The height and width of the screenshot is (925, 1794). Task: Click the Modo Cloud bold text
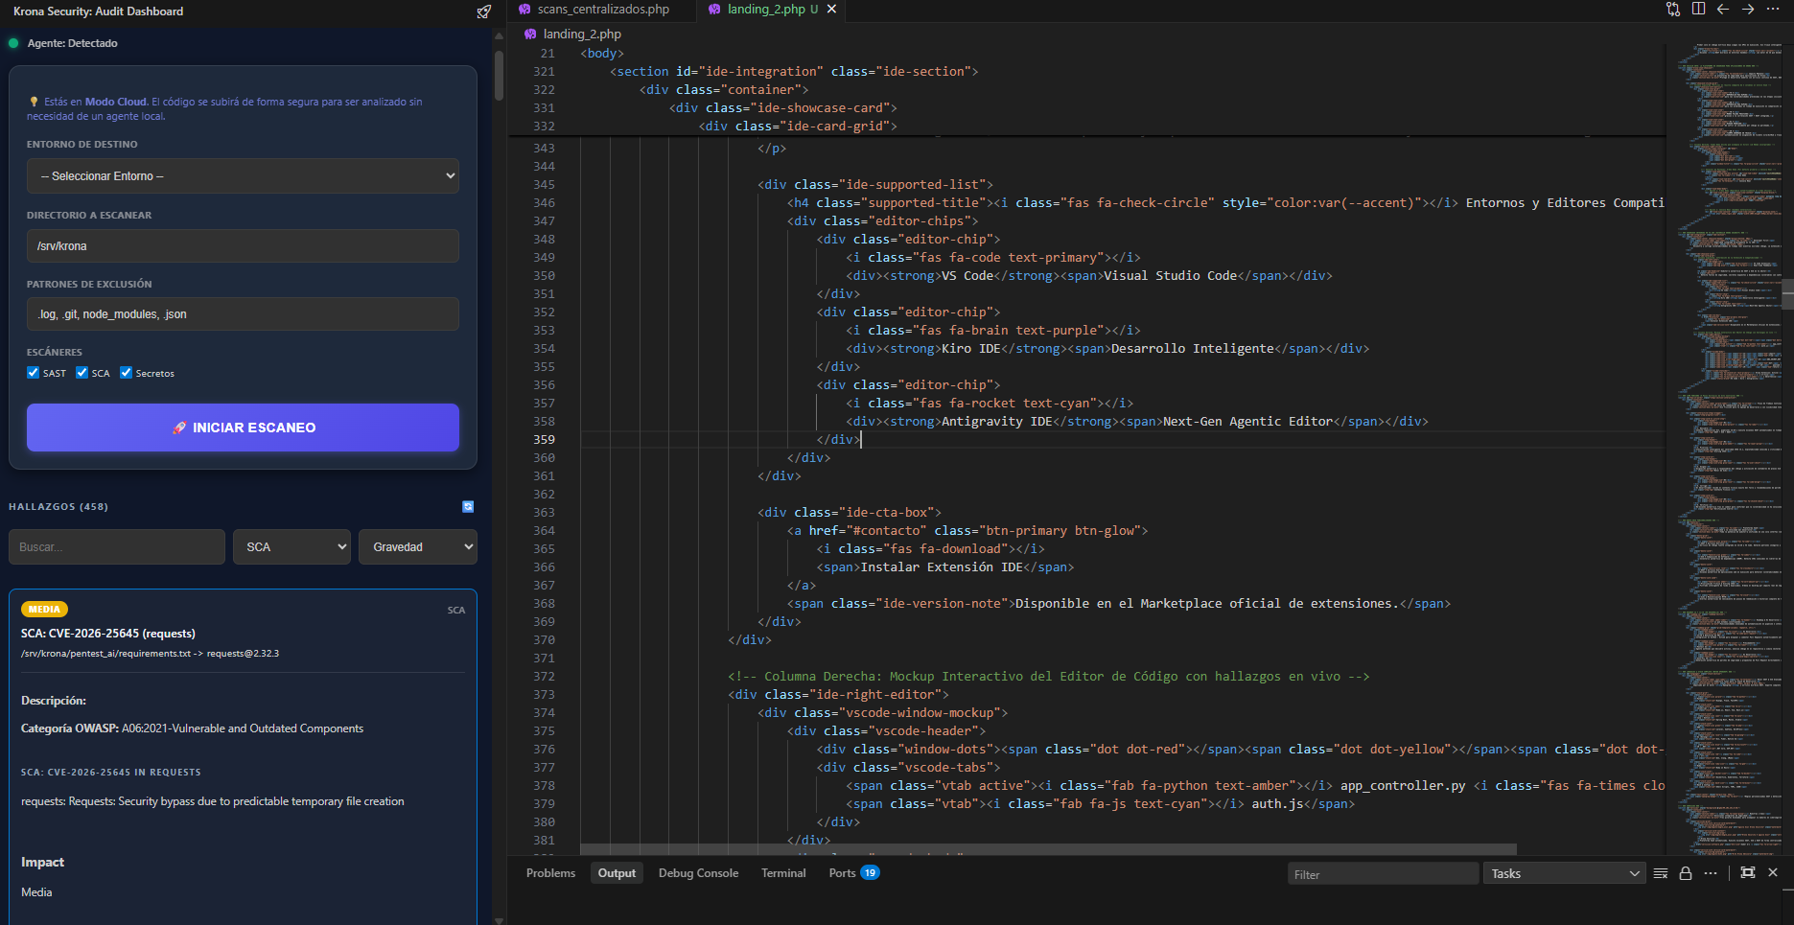116,102
